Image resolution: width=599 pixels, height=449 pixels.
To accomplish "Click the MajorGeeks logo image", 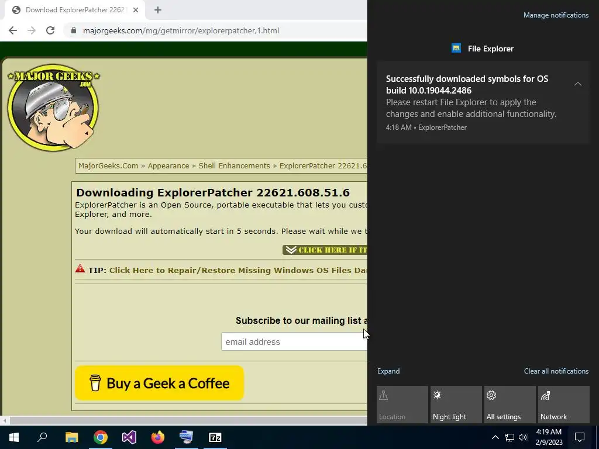I will tap(53, 108).
